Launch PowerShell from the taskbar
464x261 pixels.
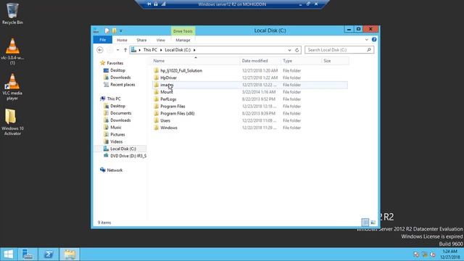coord(49,254)
